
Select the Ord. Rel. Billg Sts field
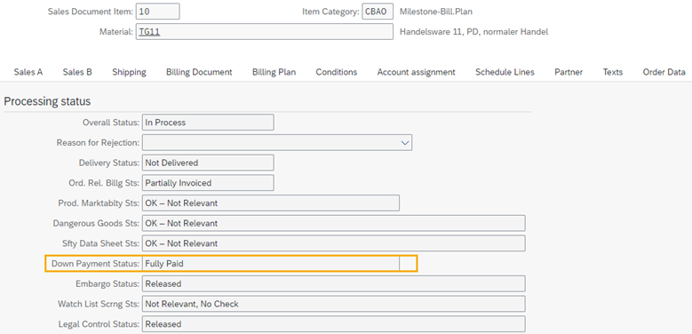tap(208, 183)
